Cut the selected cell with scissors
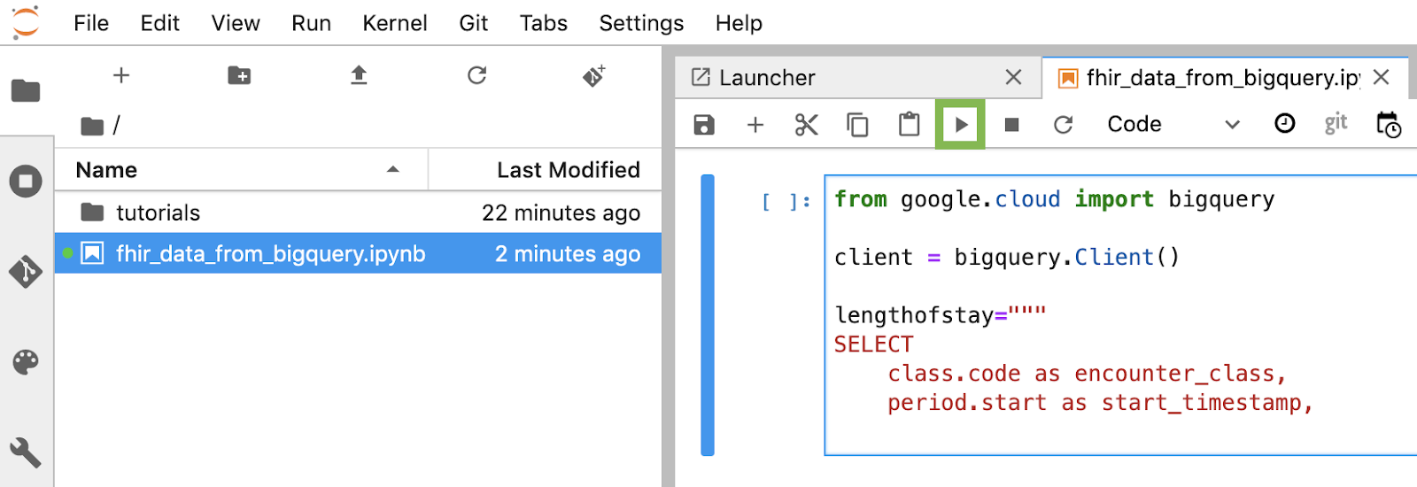1417x487 pixels. coord(806,125)
